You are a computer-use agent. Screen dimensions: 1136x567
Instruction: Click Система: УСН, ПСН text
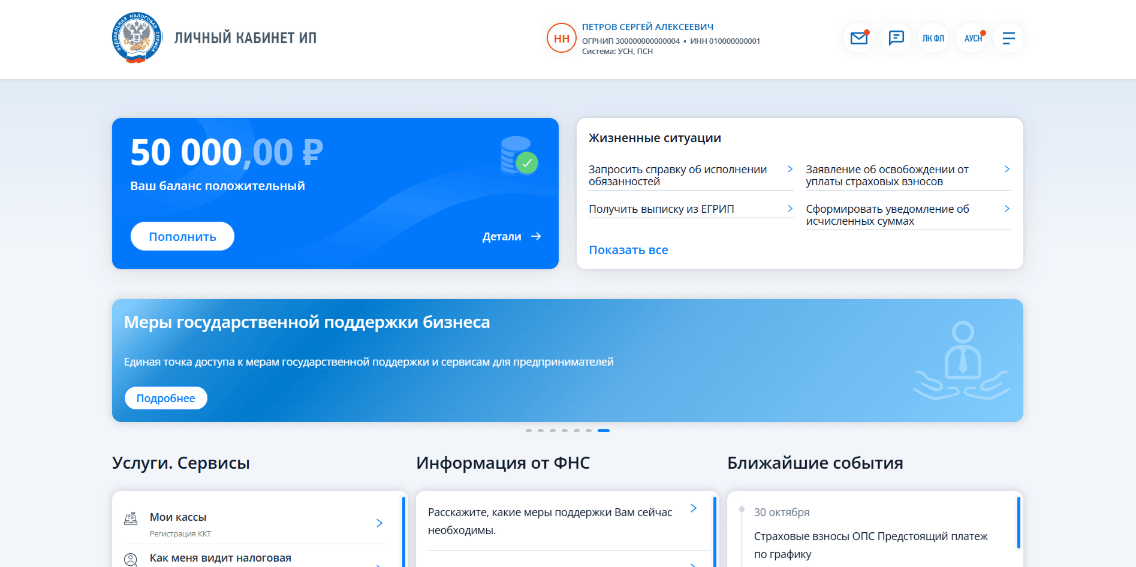pyautogui.click(x=617, y=52)
